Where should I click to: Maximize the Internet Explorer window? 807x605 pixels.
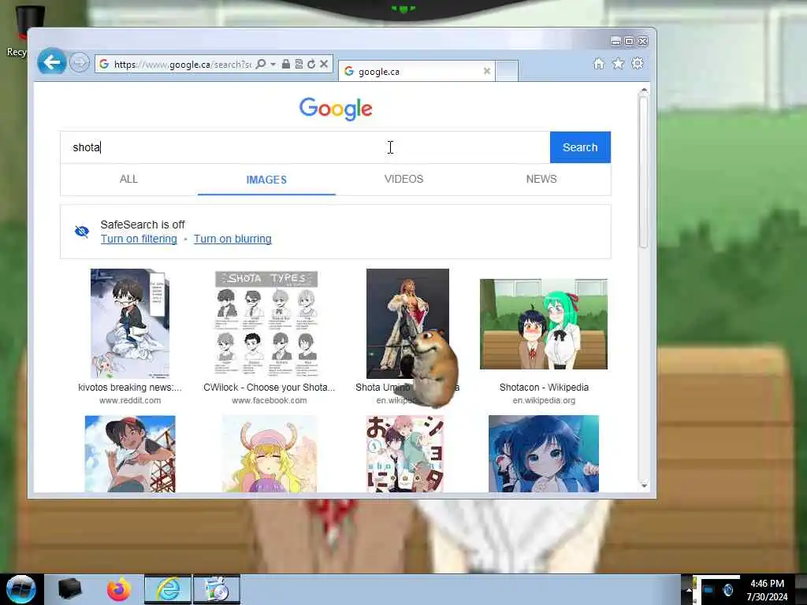pyautogui.click(x=629, y=41)
